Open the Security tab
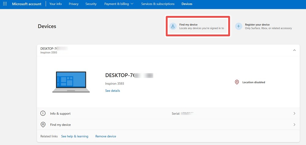Viewport: 306px width, 145px height. 91,4
